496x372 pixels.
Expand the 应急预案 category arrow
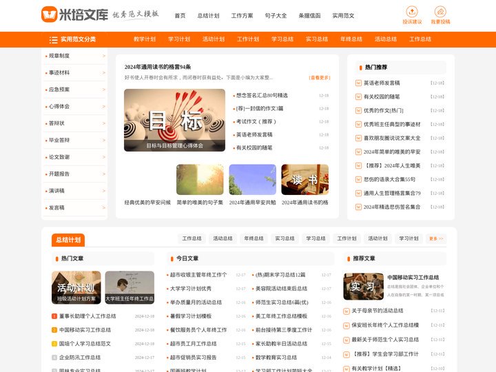(104, 90)
